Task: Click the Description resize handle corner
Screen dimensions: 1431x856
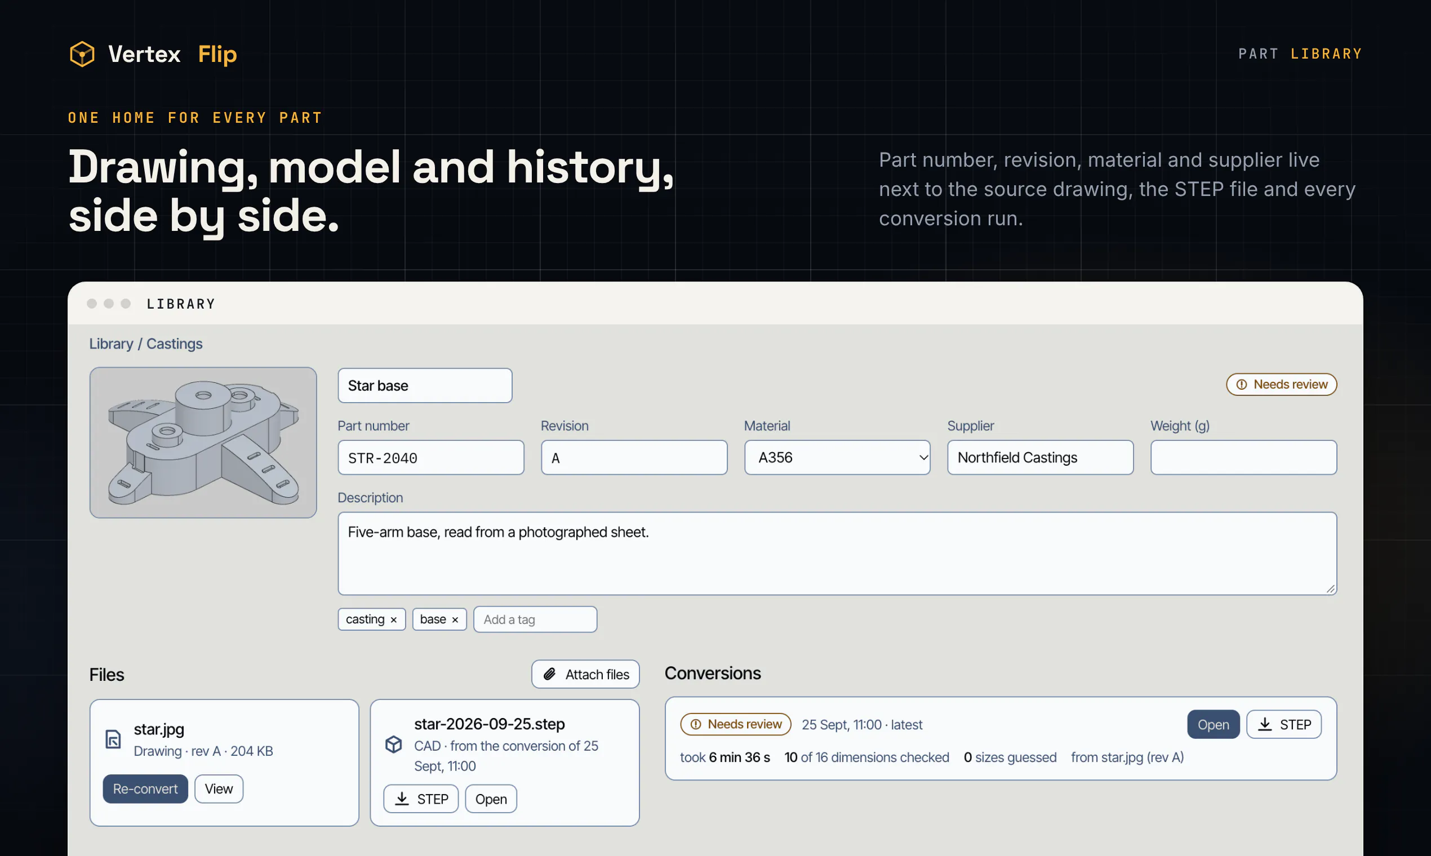Action: click(1331, 589)
